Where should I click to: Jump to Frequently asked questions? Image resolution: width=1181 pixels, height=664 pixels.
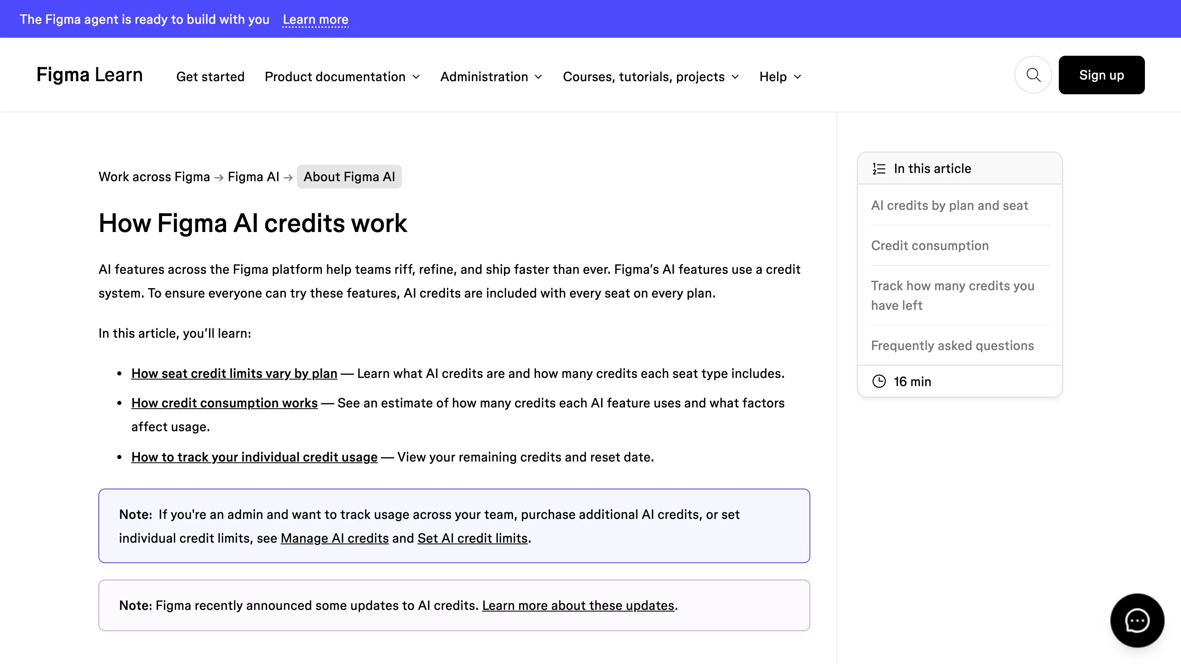(x=952, y=346)
